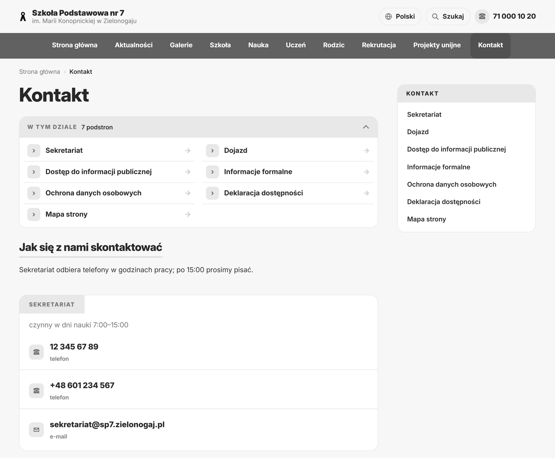This screenshot has height=458, width=555.
Task: Go to Galerie in the main menu
Action: coord(181,45)
